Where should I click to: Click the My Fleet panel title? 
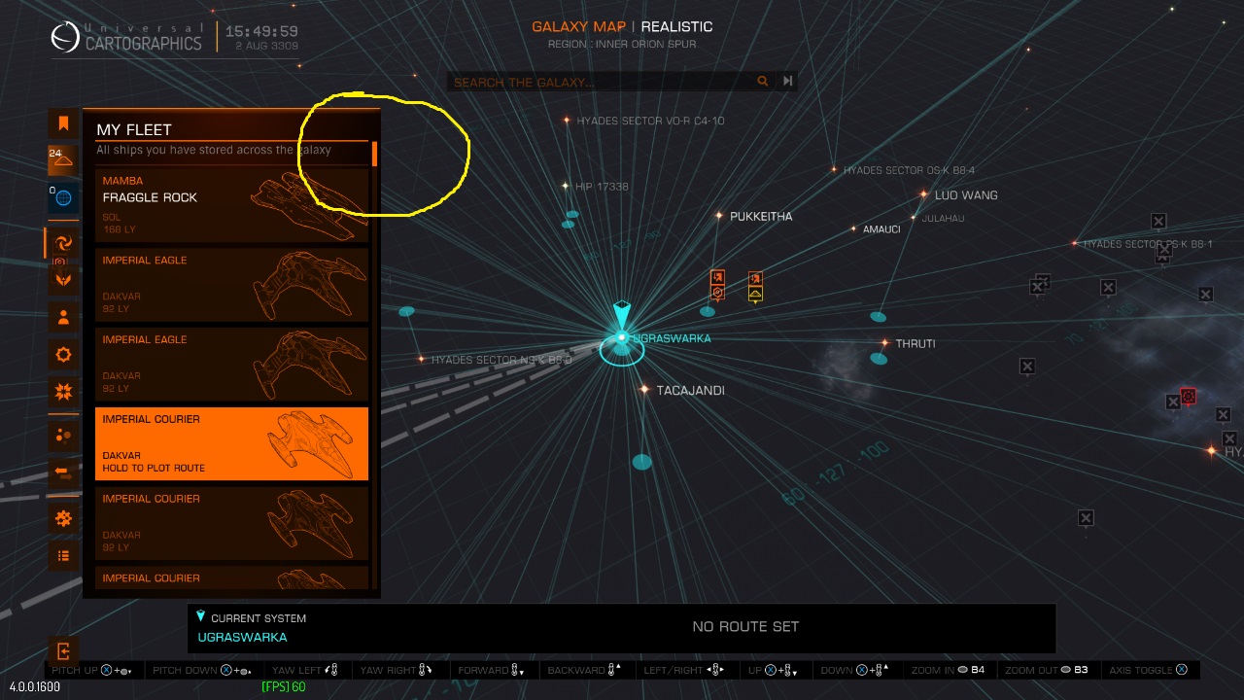coord(134,129)
